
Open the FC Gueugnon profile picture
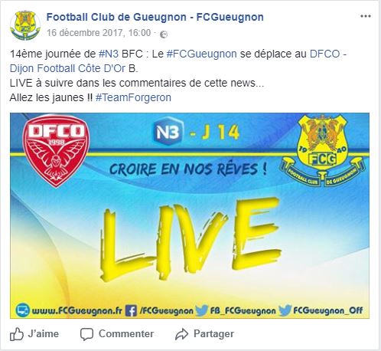click(25, 25)
